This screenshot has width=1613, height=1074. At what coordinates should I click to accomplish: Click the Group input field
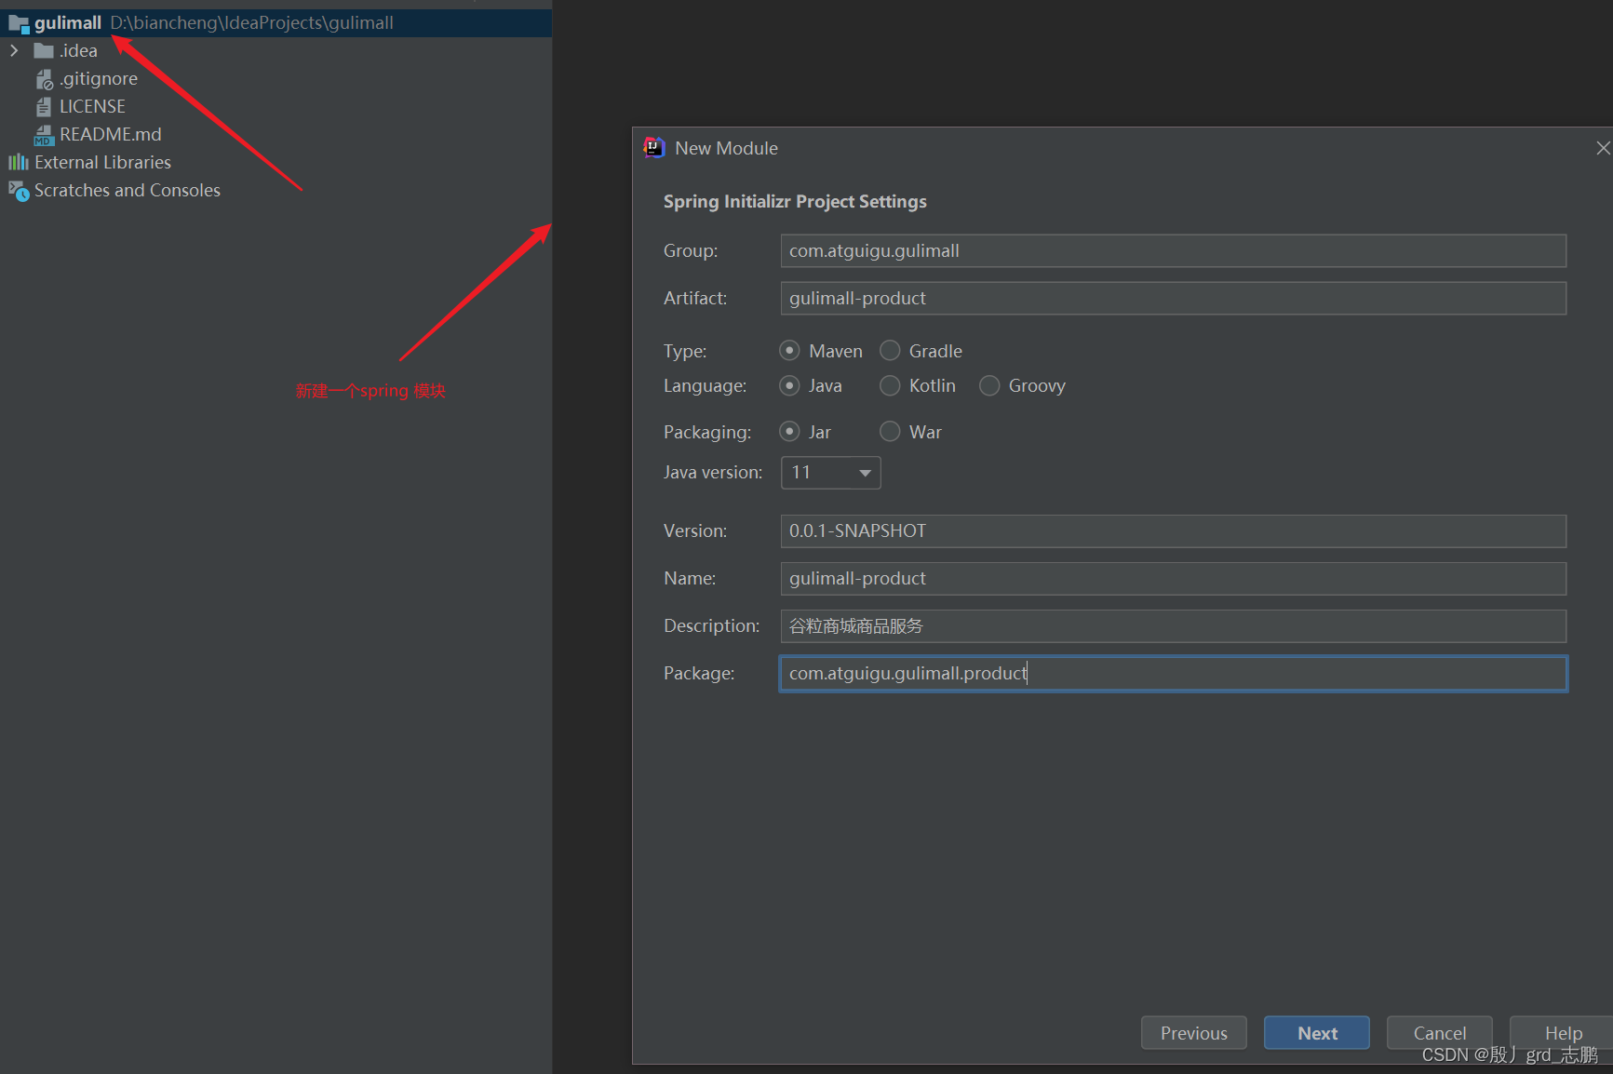tap(1173, 251)
